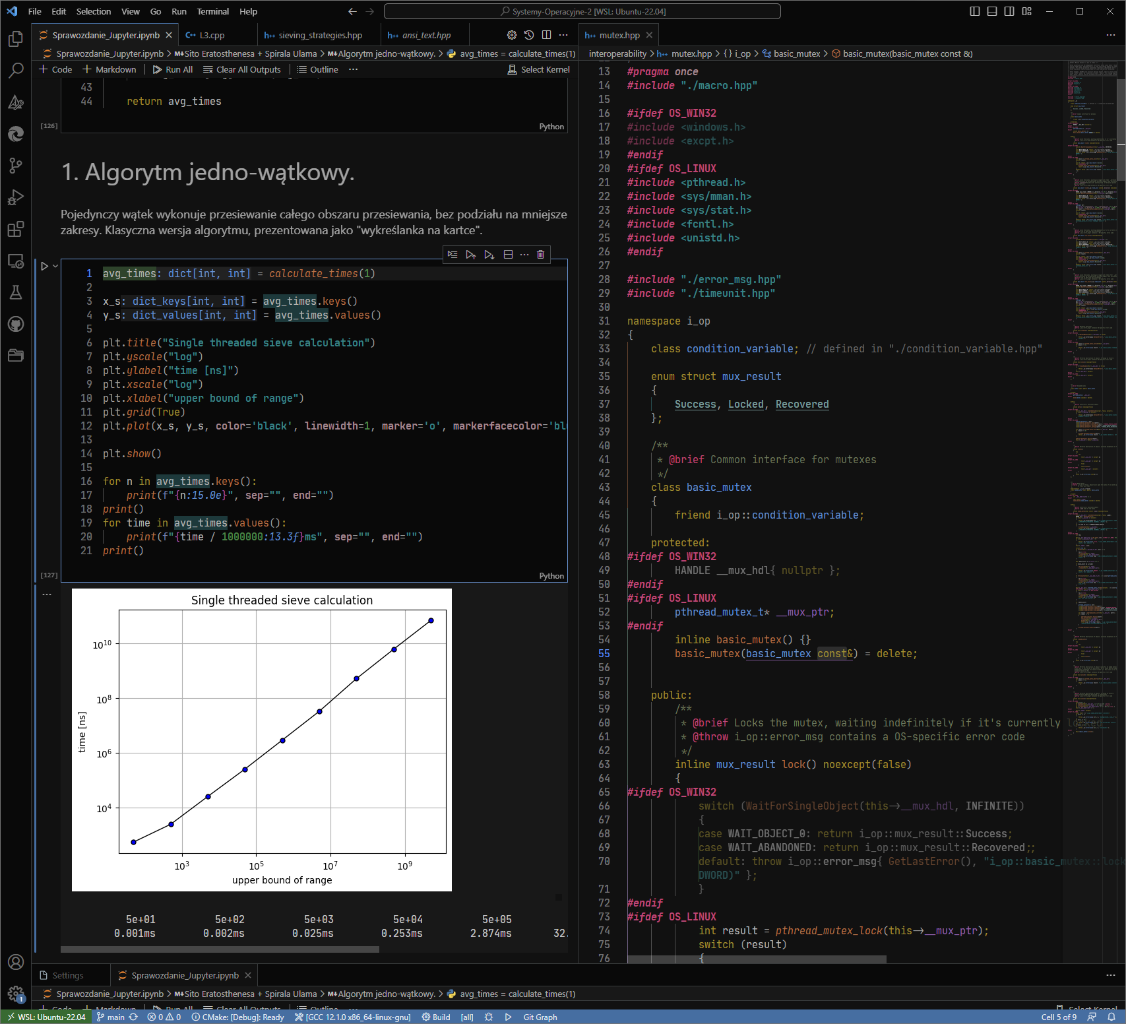This screenshot has width=1126, height=1024.
Task: Toggle panel layout button
Action: 992,11
